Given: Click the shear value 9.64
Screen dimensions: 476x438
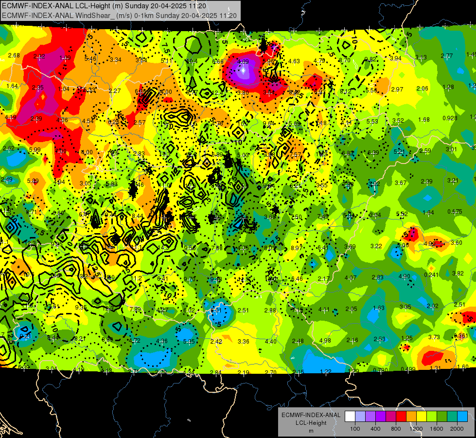Looking at the screenshot, I should [x=269, y=123].
